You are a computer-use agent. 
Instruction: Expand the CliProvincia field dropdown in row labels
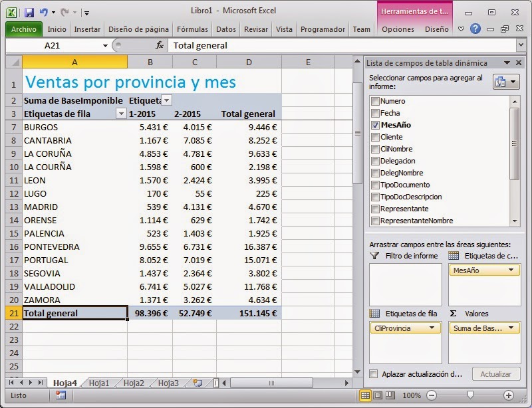[x=432, y=328]
